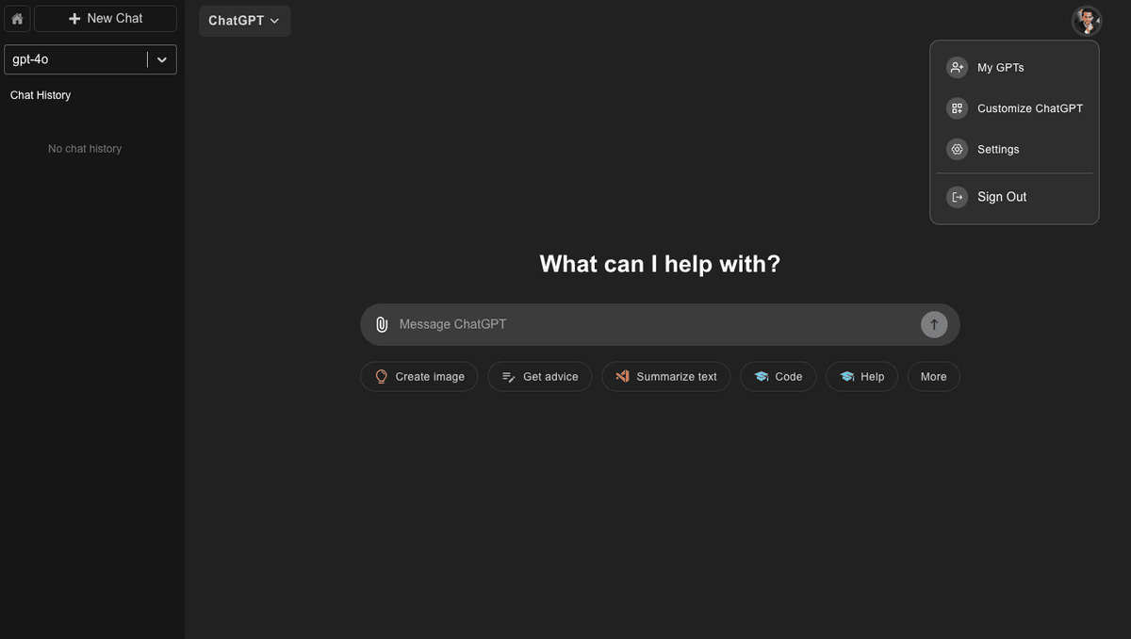Select the Summarize text suggestion
This screenshot has width=1131, height=639.
click(x=665, y=377)
